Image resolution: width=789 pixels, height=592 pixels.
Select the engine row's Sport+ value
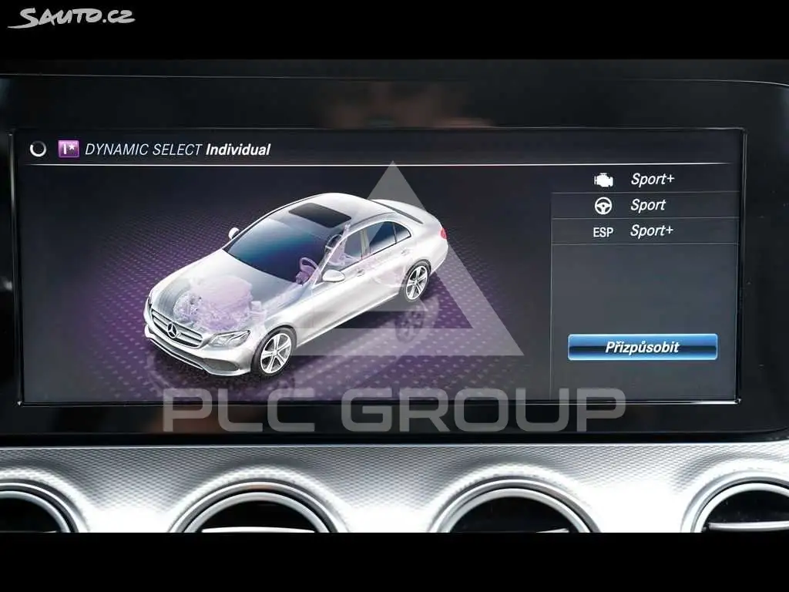[x=653, y=179]
